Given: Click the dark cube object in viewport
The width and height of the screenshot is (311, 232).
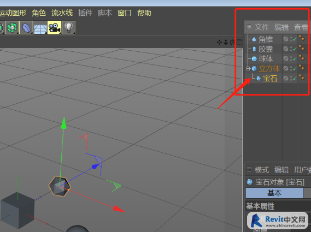Looking at the screenshot, I should [17, 210].
